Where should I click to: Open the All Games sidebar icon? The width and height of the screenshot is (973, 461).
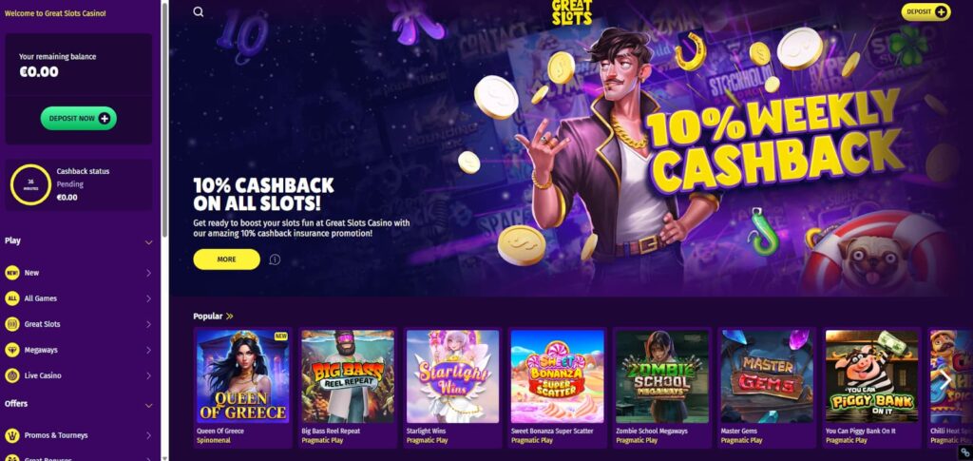[11, 298]
